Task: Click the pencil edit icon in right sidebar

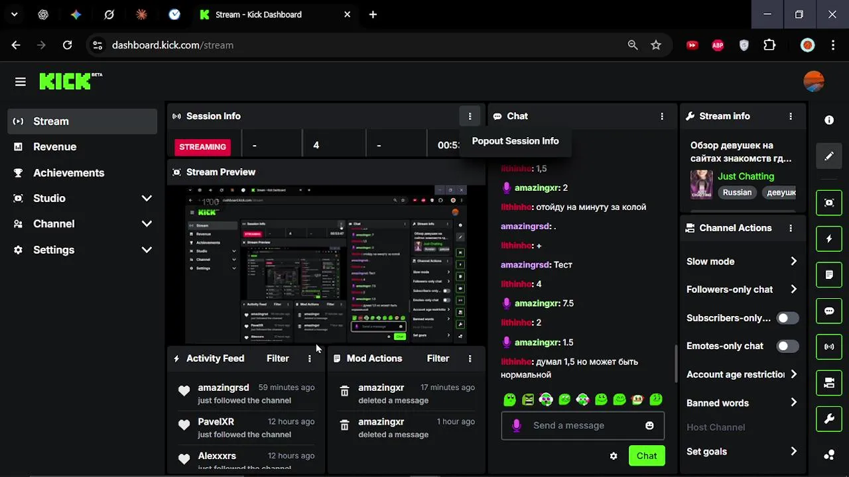Action: 829,156
